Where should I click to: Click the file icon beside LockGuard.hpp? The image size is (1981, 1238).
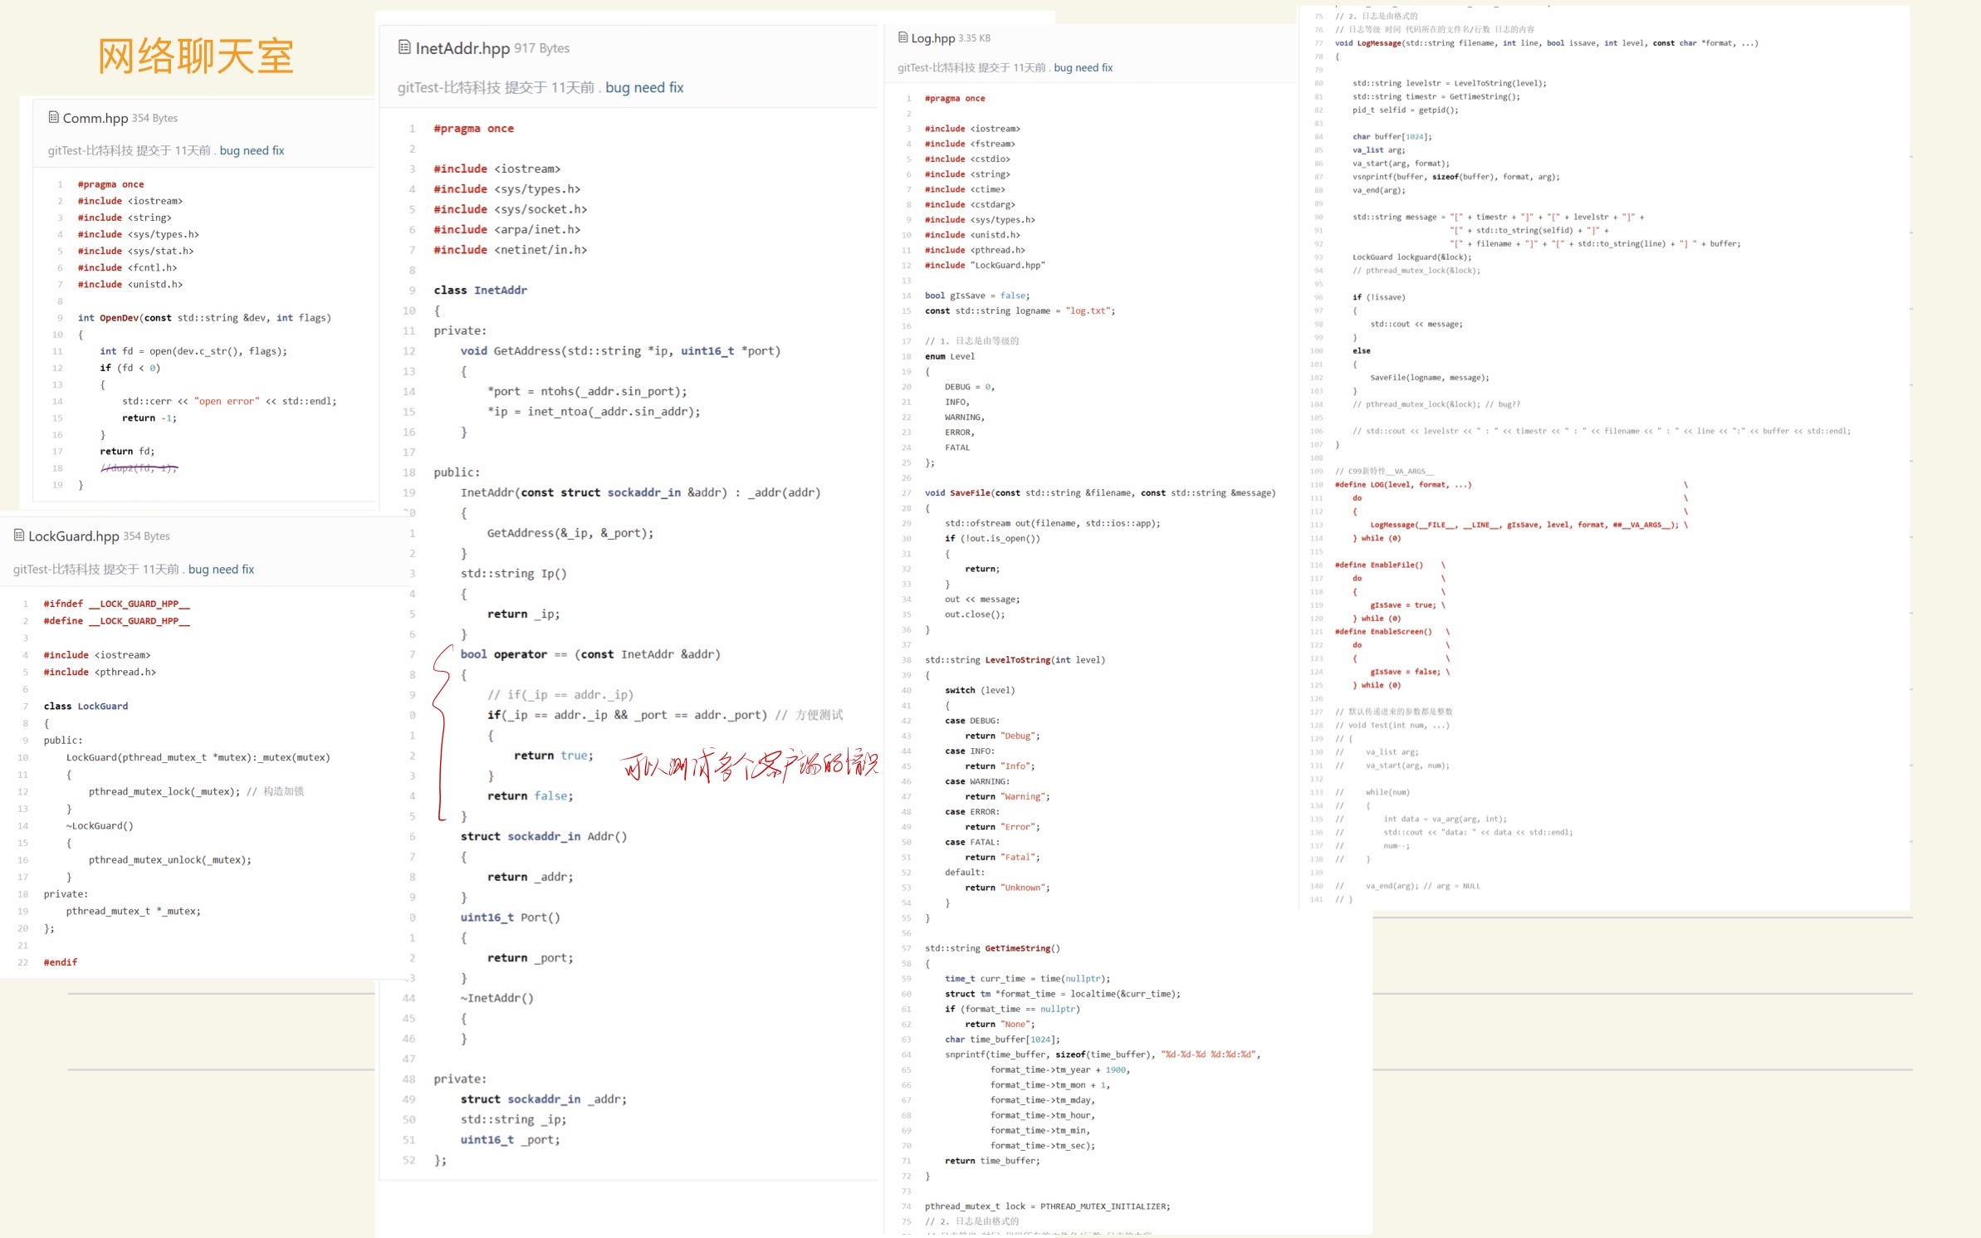click(19, 536)
